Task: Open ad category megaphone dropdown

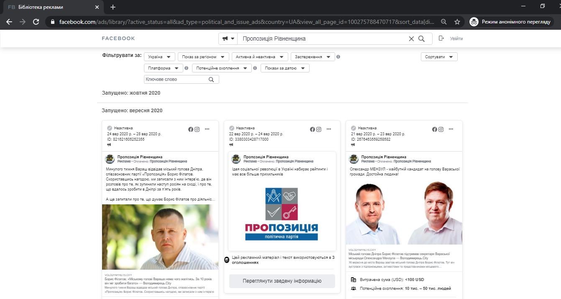Action: pos(228,39)
